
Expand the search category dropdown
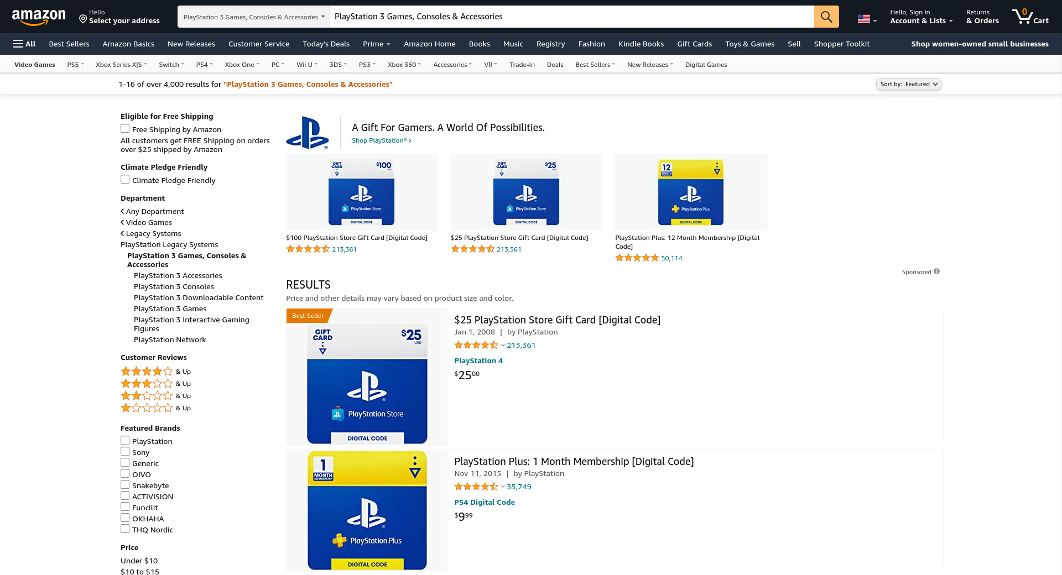coord(253,17)
